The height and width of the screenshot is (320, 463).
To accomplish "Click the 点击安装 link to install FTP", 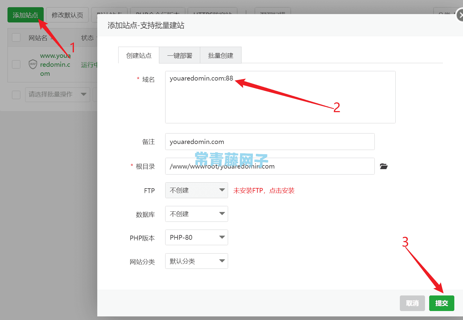I will tap(282, 190).
